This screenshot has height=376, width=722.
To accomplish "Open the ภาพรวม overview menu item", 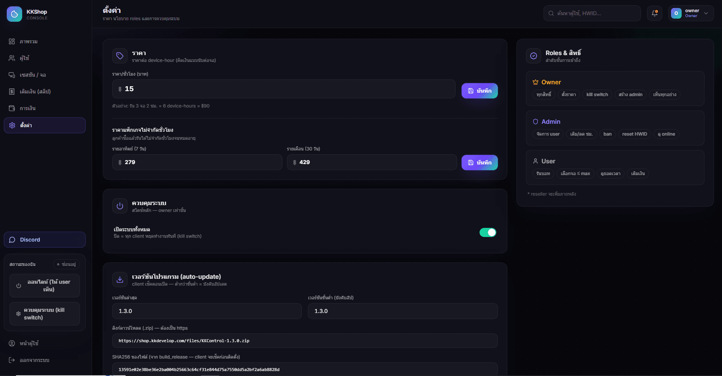I will (45, 41).
